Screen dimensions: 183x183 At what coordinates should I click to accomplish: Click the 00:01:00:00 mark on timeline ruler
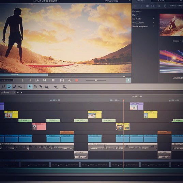(115, 100)
